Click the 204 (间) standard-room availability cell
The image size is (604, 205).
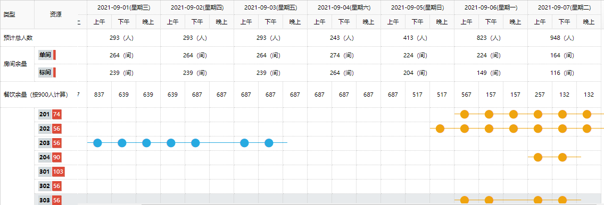[x=418, y=73]
